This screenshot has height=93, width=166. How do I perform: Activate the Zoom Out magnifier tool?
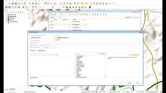[x=39, y=3]
